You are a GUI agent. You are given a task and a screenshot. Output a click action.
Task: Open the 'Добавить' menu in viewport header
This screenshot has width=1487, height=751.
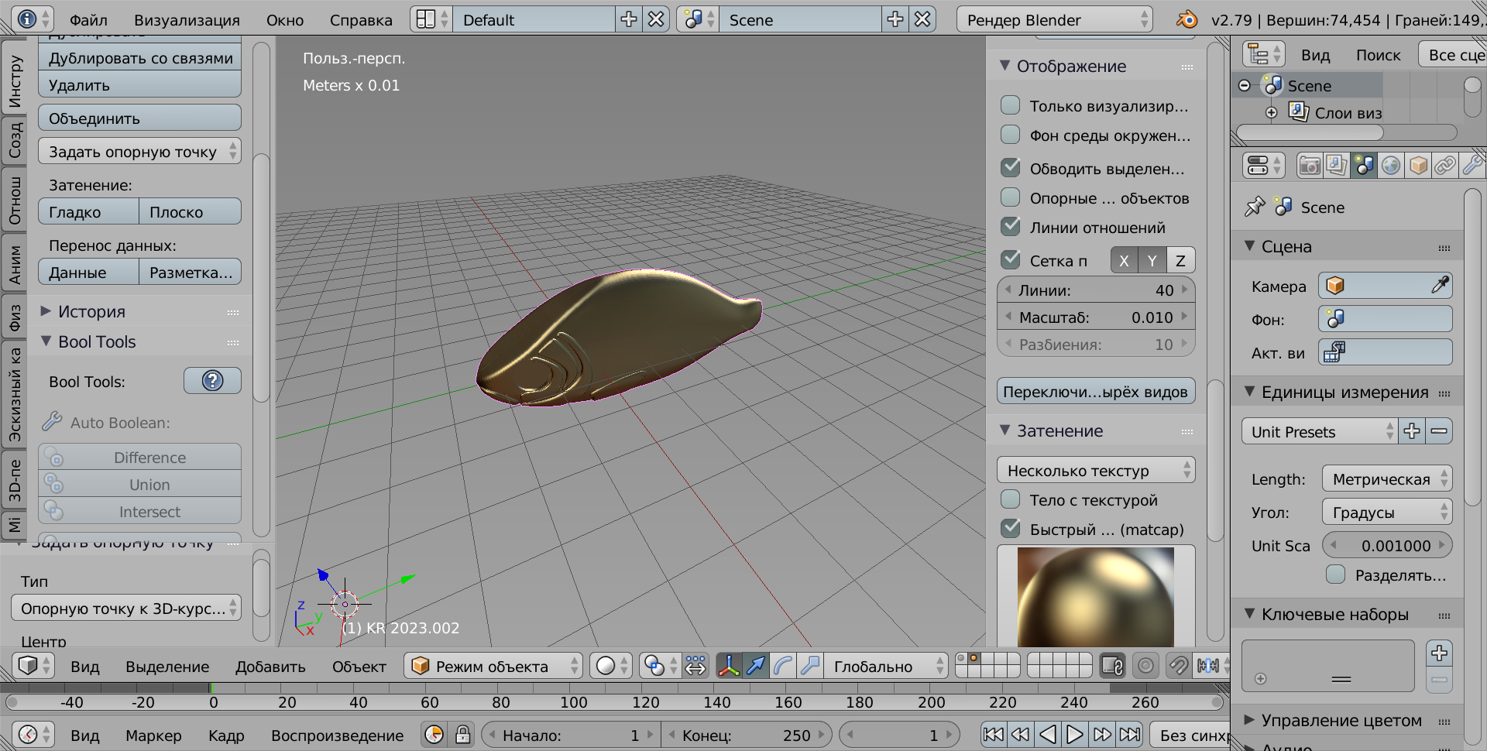pos(270,667)
